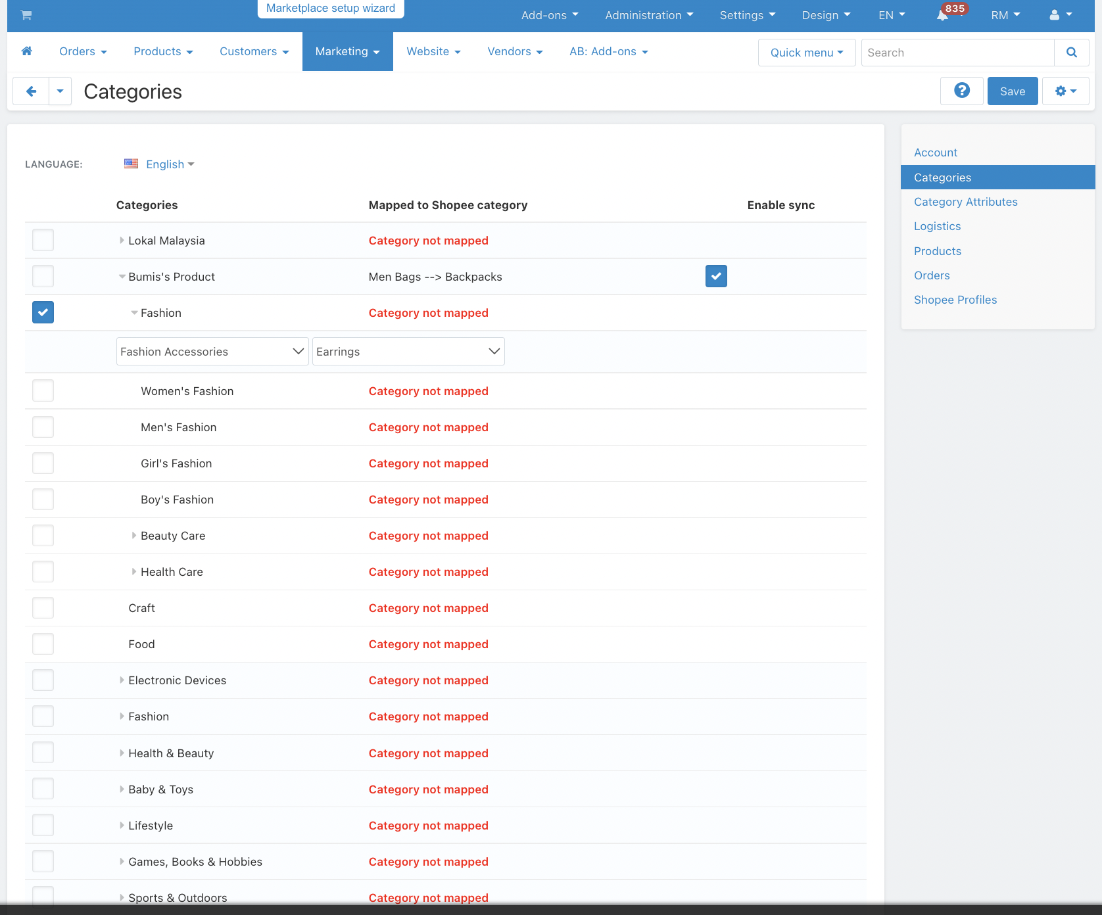This screenshot has height=915, width=1102.
Task: Collapse the Fashion subcategory under Bumis's
Action: point(134,313)
